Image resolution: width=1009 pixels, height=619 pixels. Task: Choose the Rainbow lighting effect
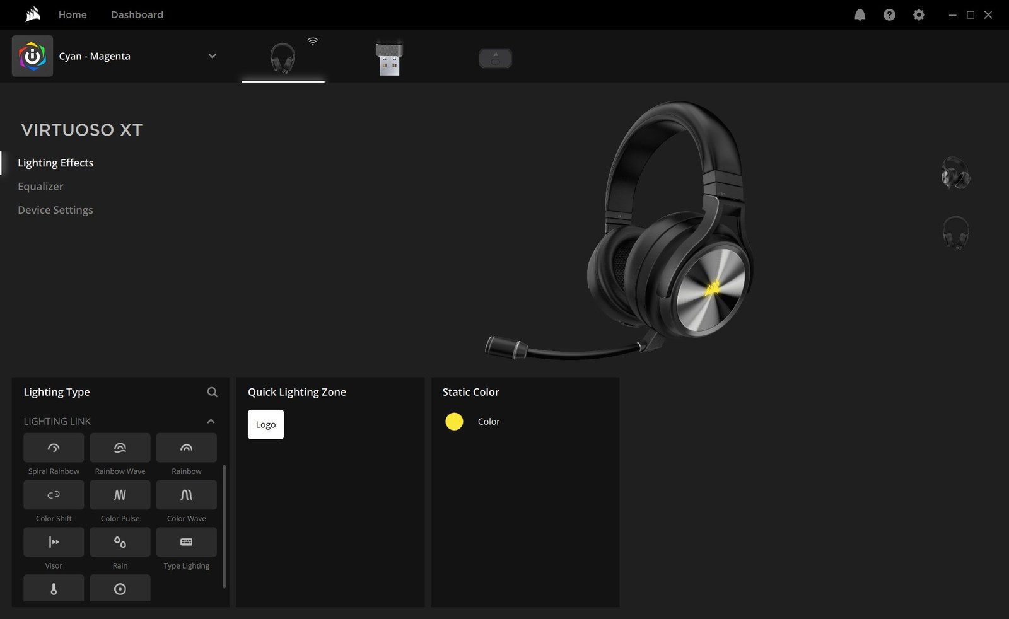click(187, 448)
